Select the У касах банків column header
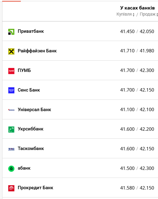 pos(137,8)
